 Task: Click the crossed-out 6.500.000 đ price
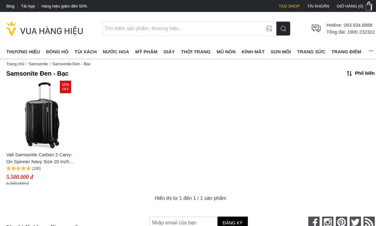(x=17, y=183)
